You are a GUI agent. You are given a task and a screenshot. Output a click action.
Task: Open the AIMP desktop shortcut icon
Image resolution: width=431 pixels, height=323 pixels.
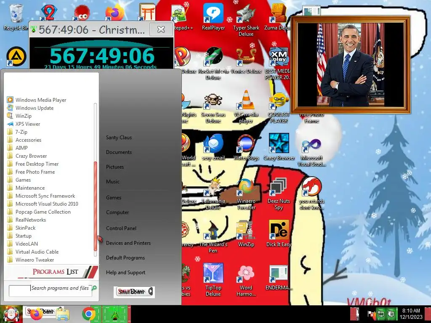click(16, 57)
